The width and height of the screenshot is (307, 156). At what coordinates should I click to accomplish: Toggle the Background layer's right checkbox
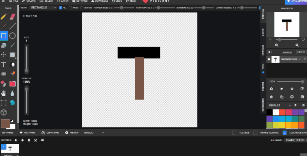pyautogui.click(x=305, y=59)
